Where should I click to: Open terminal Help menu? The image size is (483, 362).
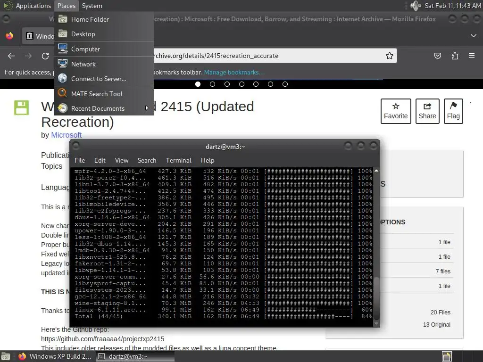(208, 160)
